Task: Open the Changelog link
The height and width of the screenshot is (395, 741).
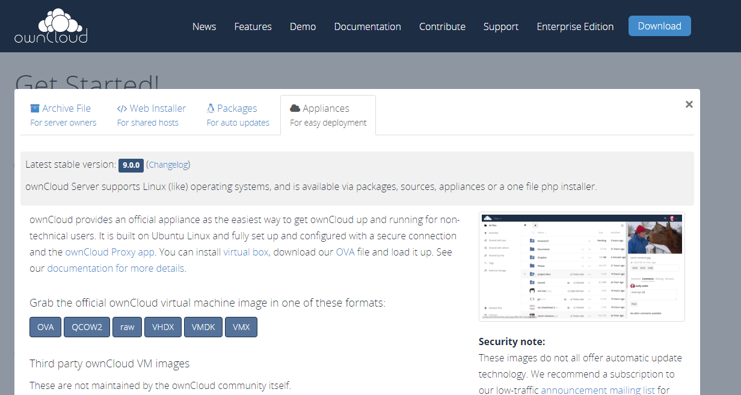Action: pos(168,165)
